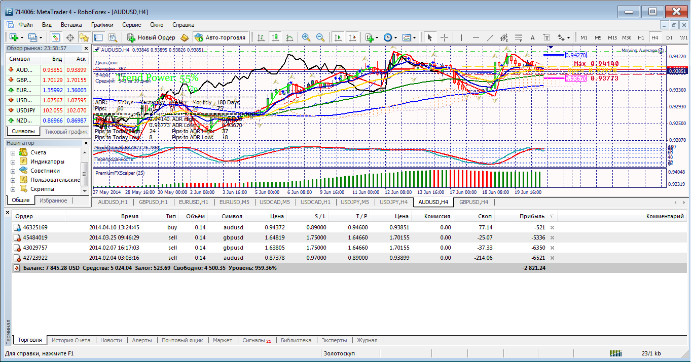This screenshot has width=693, height=362.
Task: Open the Data Window icon
Action: tap(70, 37)
